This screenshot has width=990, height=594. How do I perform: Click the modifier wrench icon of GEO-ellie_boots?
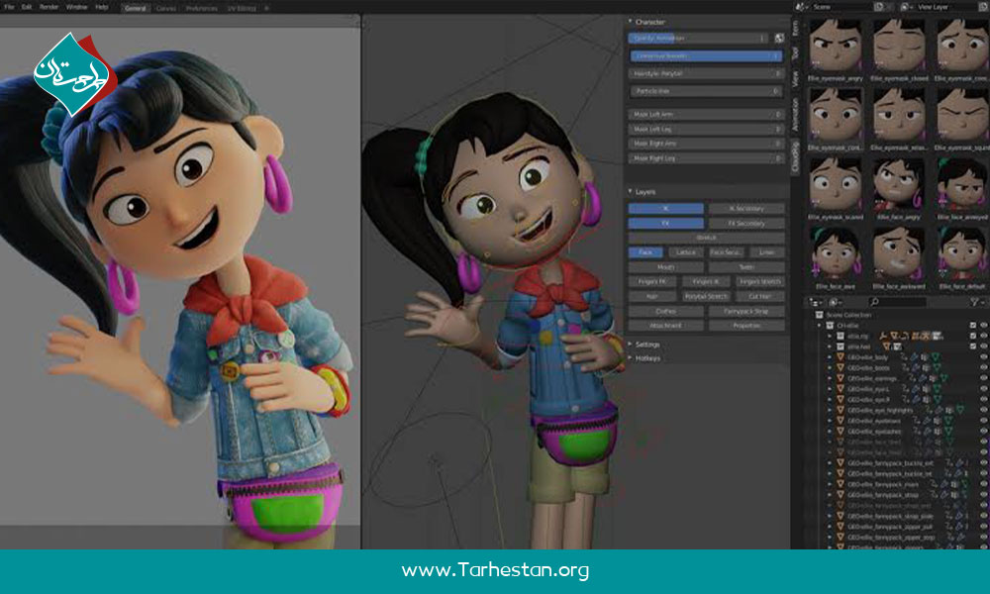click(915, 367)
